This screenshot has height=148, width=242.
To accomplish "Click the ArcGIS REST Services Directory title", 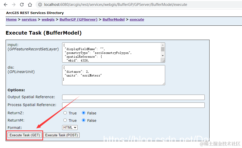I will coord(35,13).
